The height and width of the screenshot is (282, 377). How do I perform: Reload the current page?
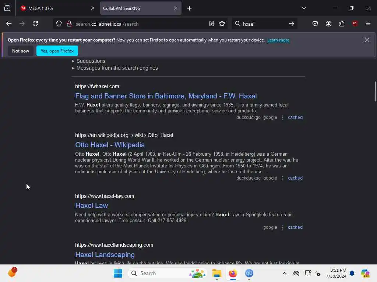click(35, 24)
